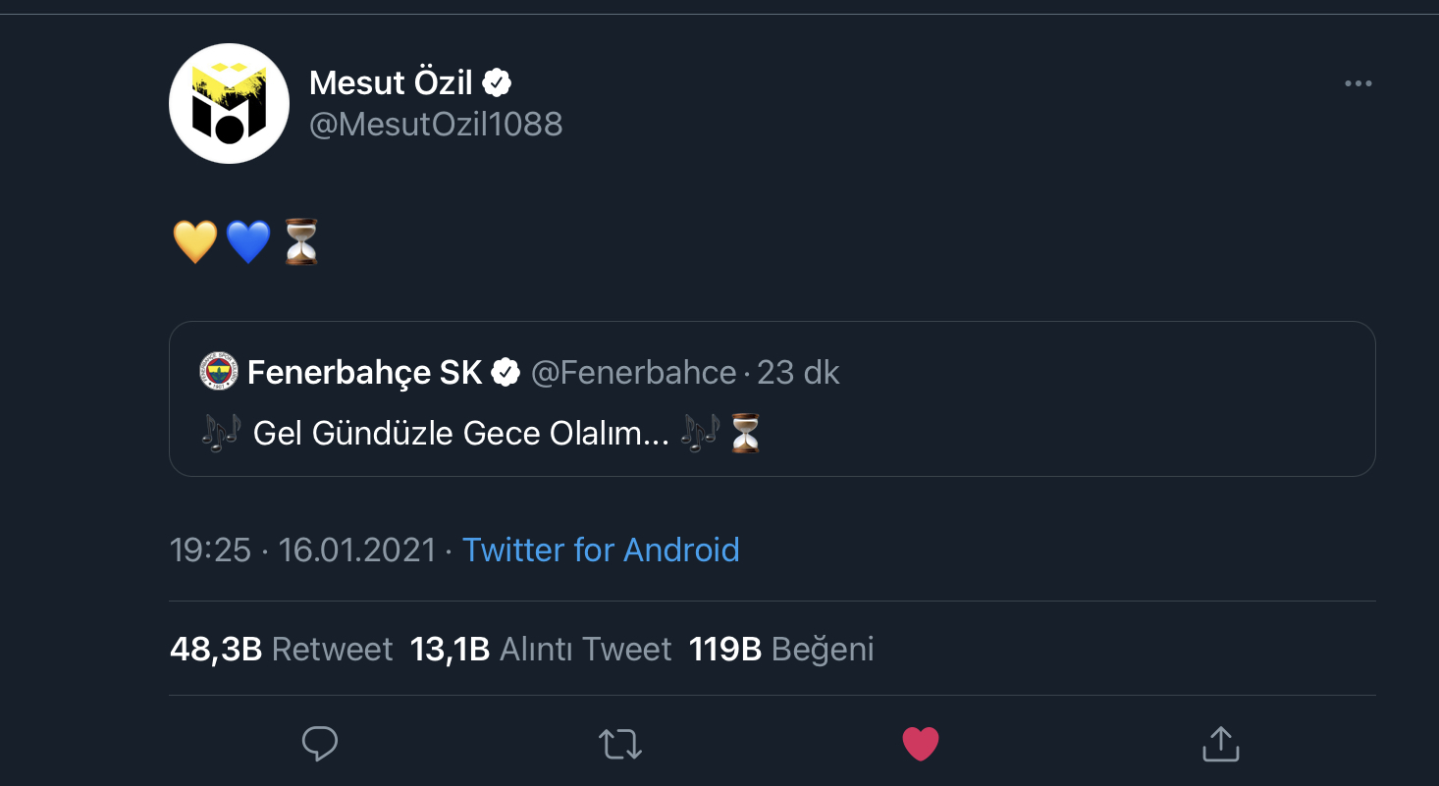Click the Fenerbahçe SK crest icon
This screenshot has height=786, width=1439.
(218, 372)
